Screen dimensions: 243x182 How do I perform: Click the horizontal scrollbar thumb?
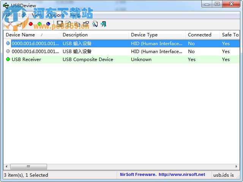(28, 166)
